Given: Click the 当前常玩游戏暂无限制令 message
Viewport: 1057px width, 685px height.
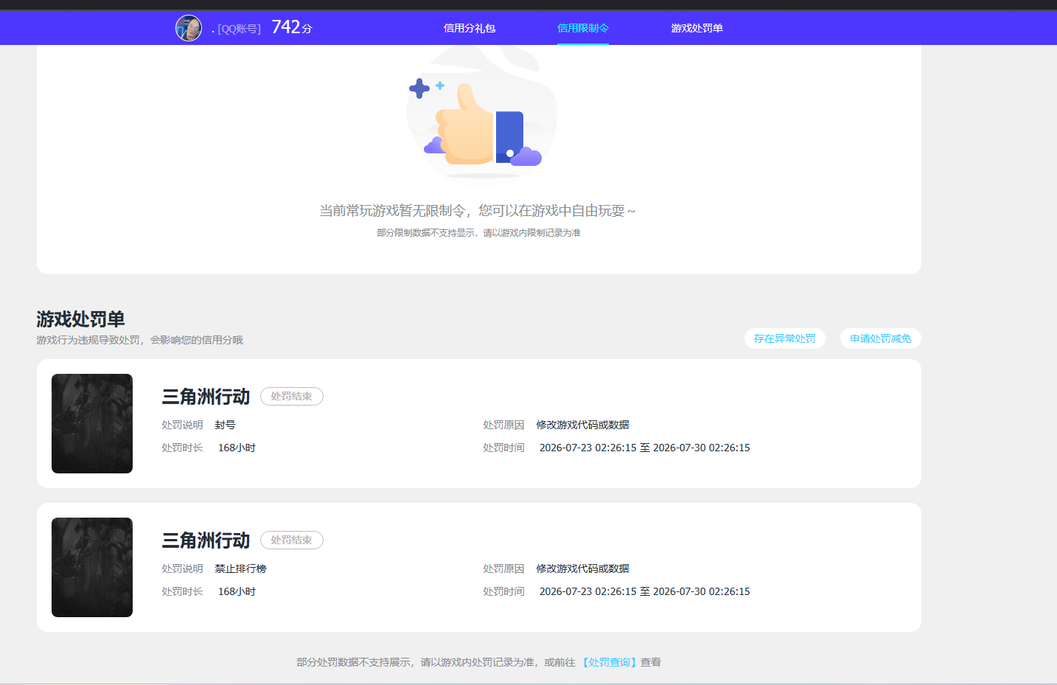Looking at the screenshot, I should [x=478, y=211].
